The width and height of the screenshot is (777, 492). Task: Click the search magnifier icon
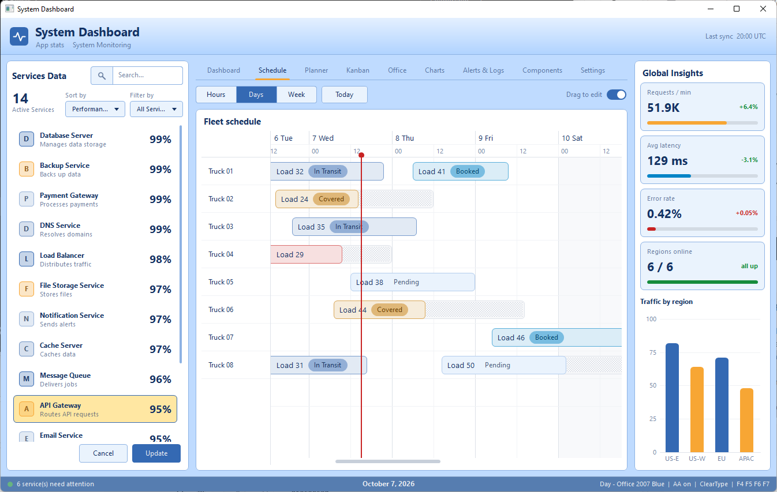click(102, 76)
